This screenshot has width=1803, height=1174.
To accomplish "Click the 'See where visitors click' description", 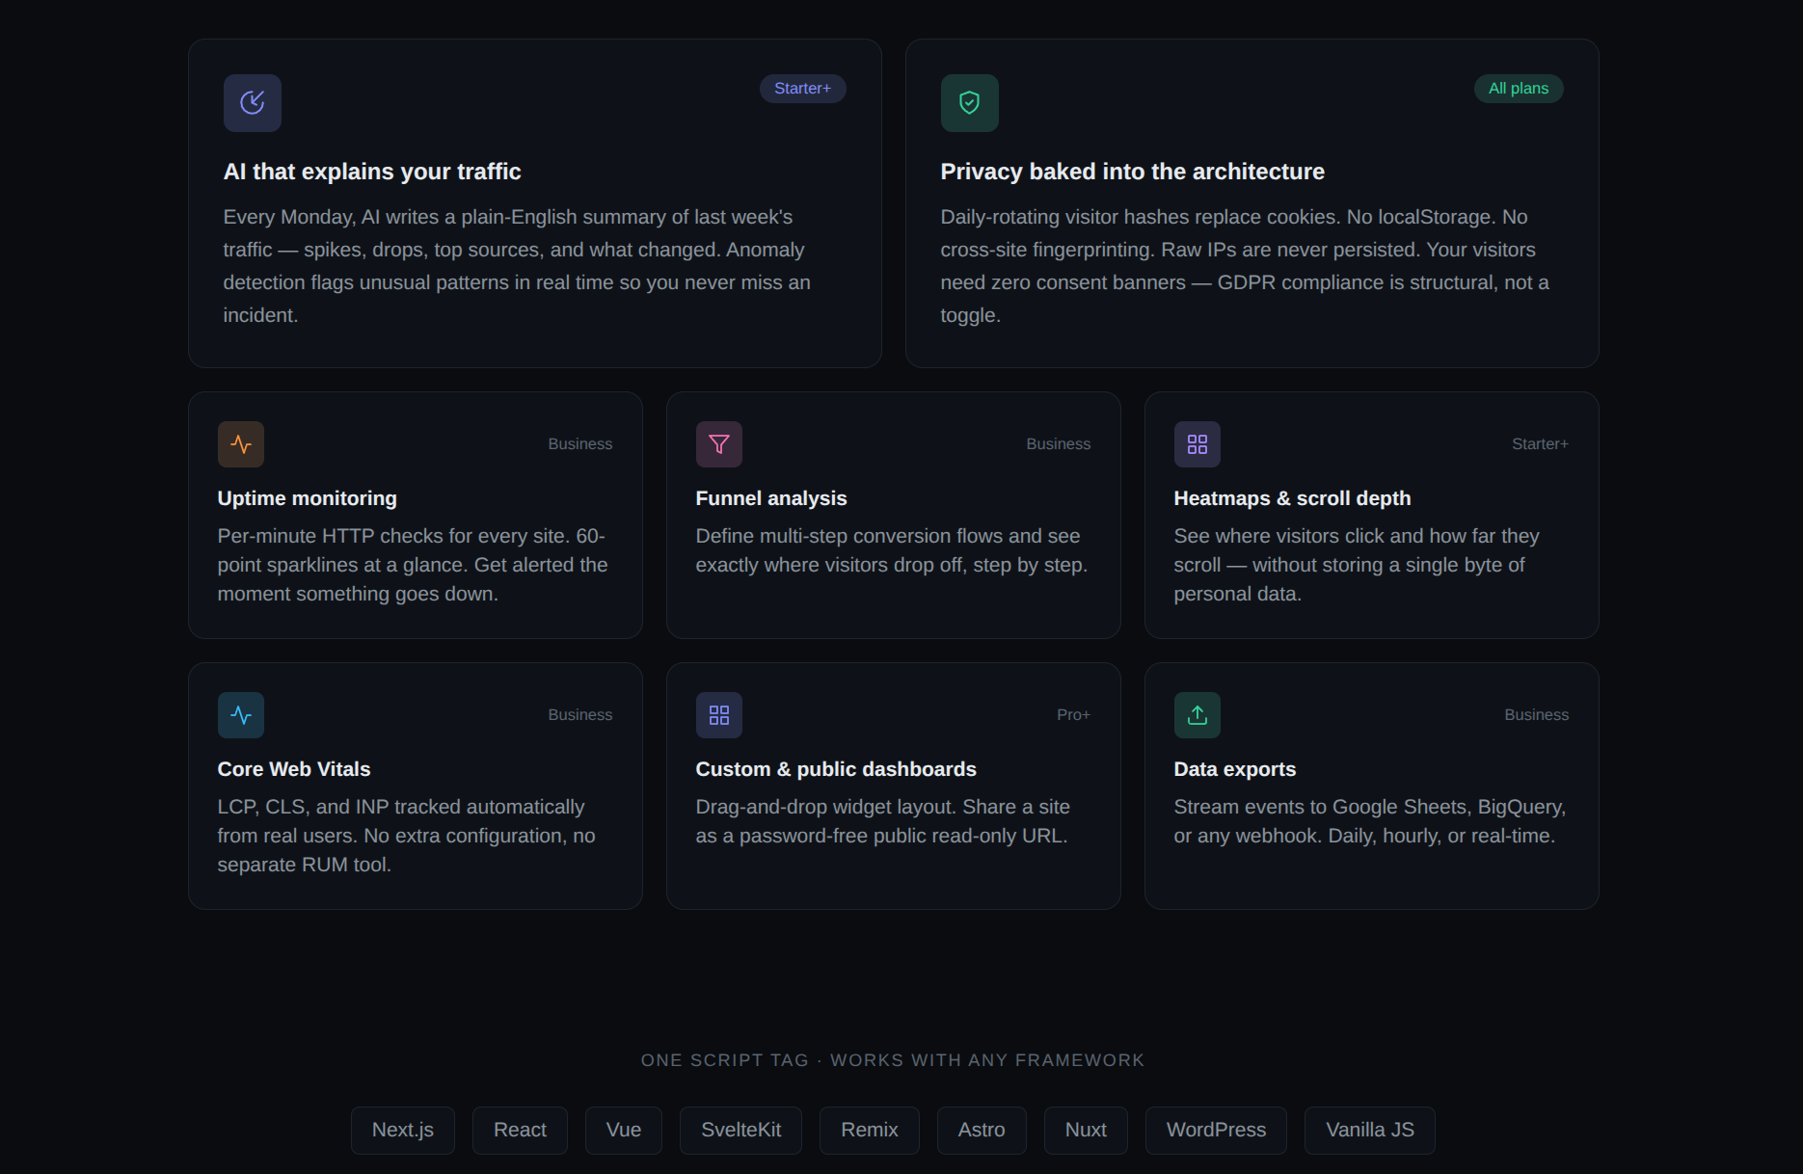I will pyautogui.click(x=1357, y=565).
